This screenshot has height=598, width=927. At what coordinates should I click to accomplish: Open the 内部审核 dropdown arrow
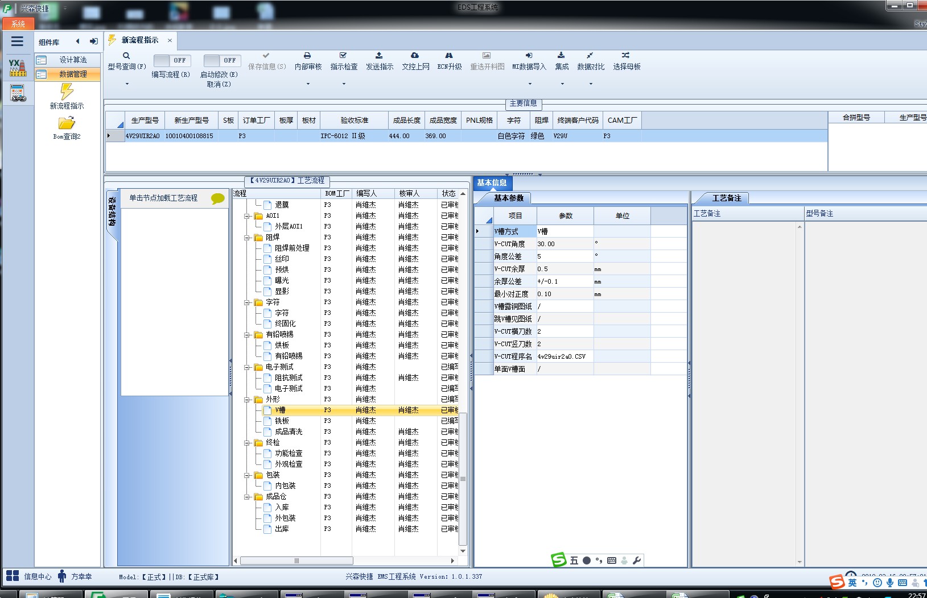[x=308, y=84]
